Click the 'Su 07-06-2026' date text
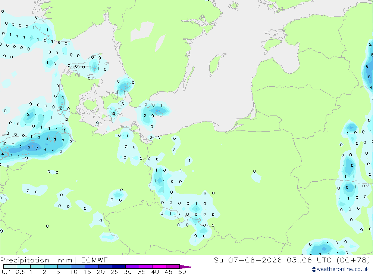This screenshot has height=274, width=373. click(x=248, y=260)
